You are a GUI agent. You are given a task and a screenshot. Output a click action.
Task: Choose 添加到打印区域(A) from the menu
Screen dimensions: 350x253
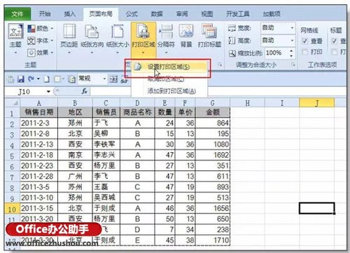[x=169, y=91]
